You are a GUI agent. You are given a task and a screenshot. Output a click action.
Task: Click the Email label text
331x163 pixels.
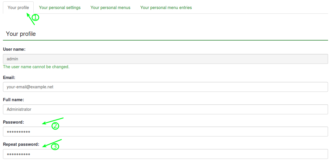pos(9,78)
